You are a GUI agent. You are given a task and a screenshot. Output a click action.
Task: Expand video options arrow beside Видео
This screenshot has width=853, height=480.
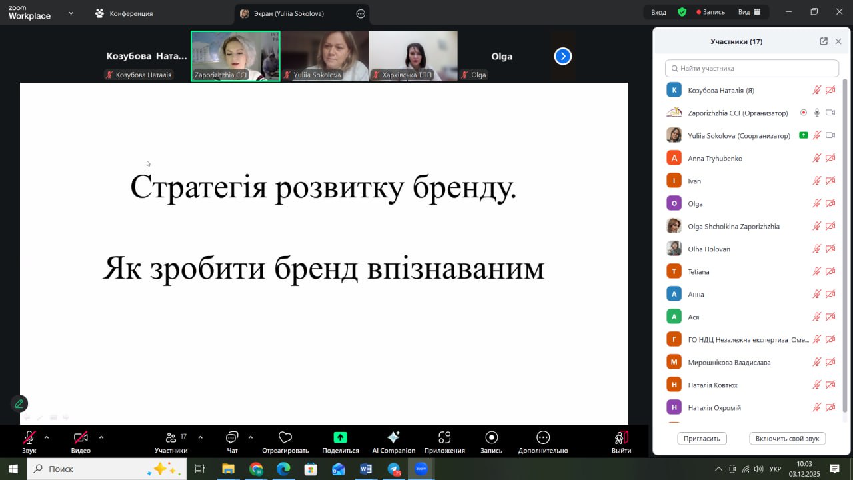click(x=101, y=437)
